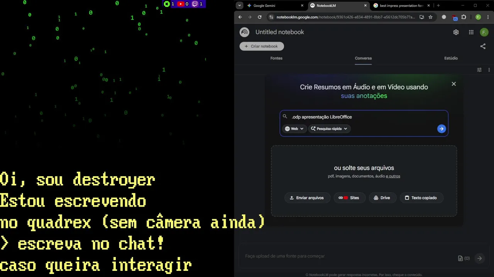This screenshot has height=277, width=494.
Task: Install app icon in address bar
Action: coord(421,17)
